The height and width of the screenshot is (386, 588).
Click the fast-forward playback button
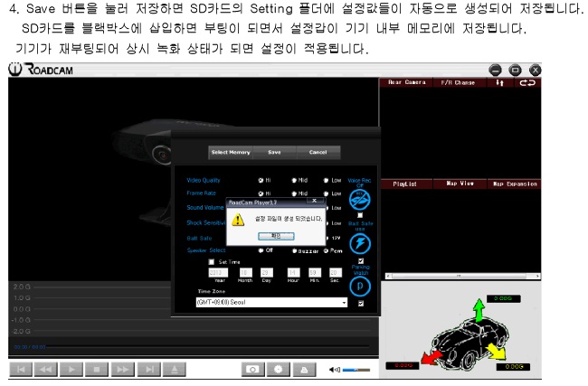(x=123, y=370)
